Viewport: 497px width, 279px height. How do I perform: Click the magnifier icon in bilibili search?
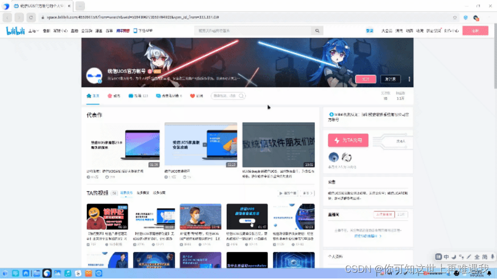317,31
